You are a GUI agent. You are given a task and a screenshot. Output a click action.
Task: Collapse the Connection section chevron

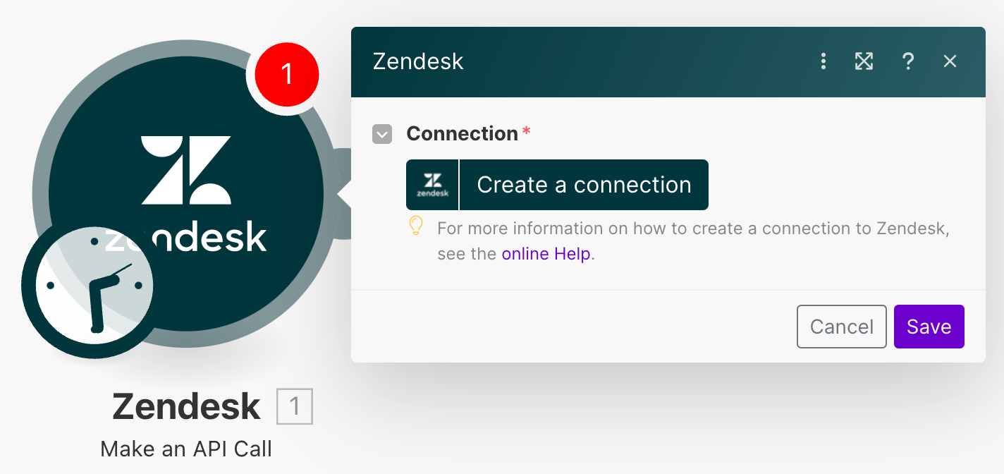[382, 134]
